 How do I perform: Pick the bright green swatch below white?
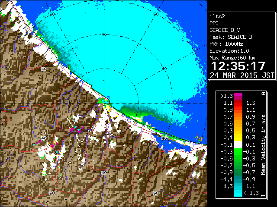point(238,152)
